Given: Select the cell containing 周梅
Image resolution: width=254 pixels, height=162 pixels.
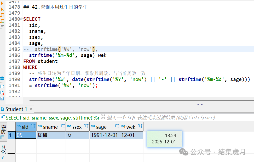Looking at the screenshot, I should point(51,135).
